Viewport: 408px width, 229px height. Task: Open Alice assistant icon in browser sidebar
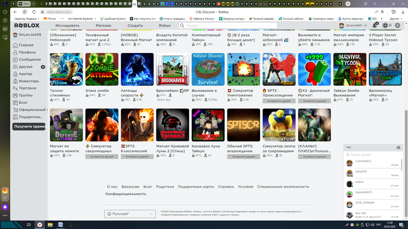5,207
